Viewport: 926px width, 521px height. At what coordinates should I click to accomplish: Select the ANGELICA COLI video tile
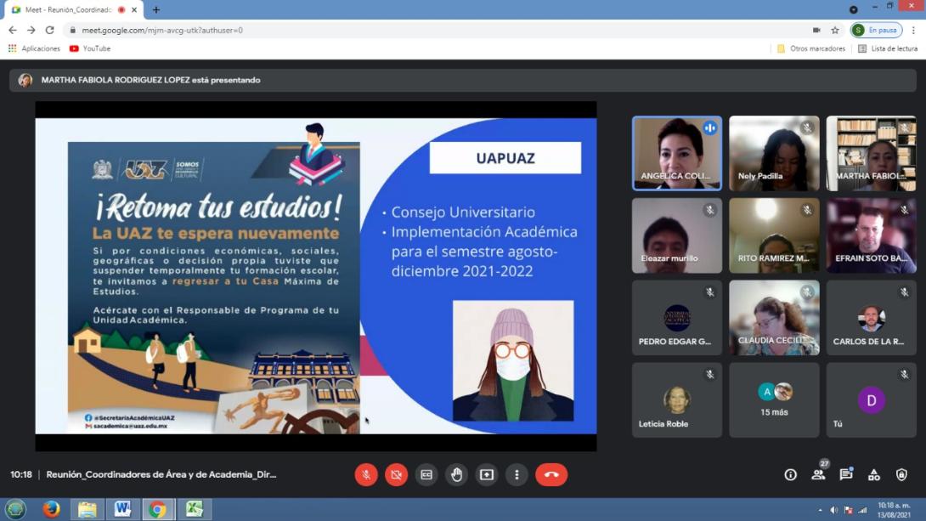pyautogui.click(x=676, y=153)
